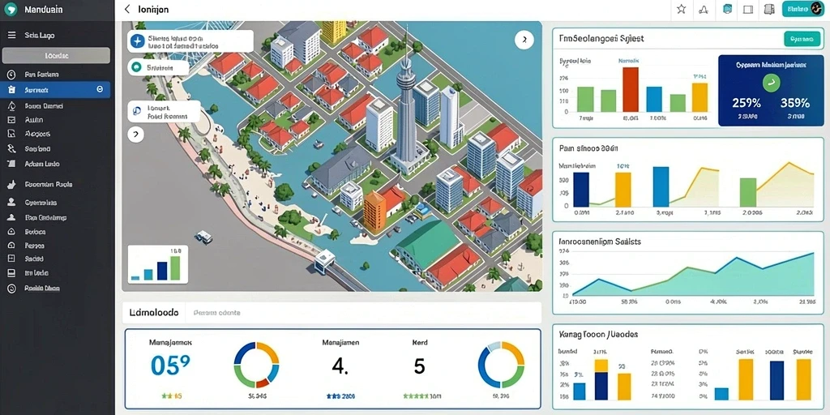Click the thumbs-up icon in the sidebar

[11, 185]
